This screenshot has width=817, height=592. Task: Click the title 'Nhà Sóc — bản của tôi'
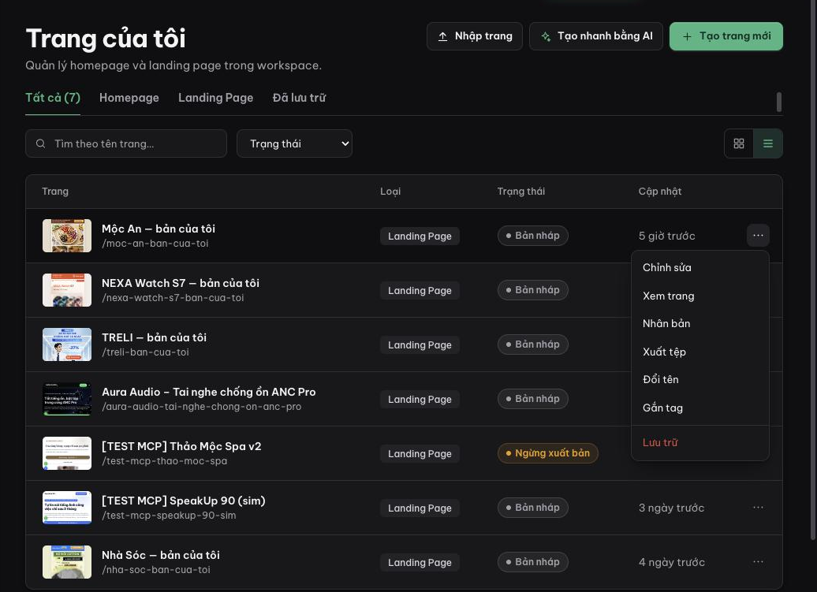click(x=161, y=555)
